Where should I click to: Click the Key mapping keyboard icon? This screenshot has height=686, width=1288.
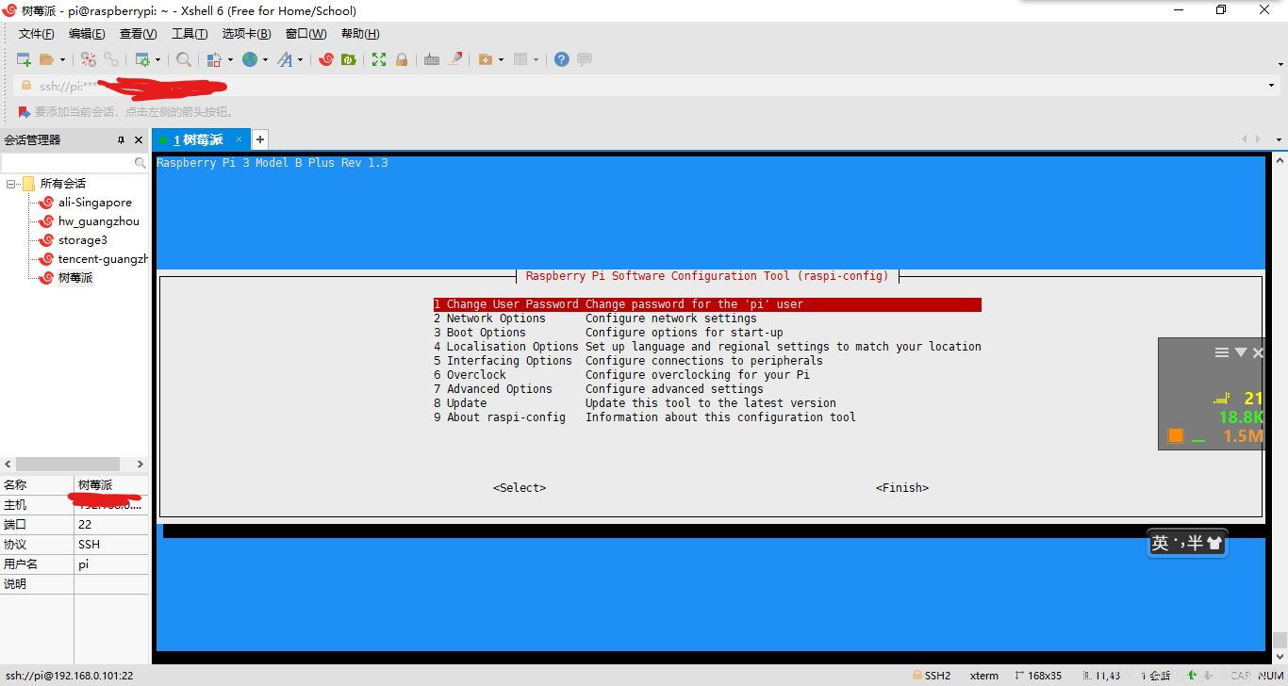click(x=432, y=59)
